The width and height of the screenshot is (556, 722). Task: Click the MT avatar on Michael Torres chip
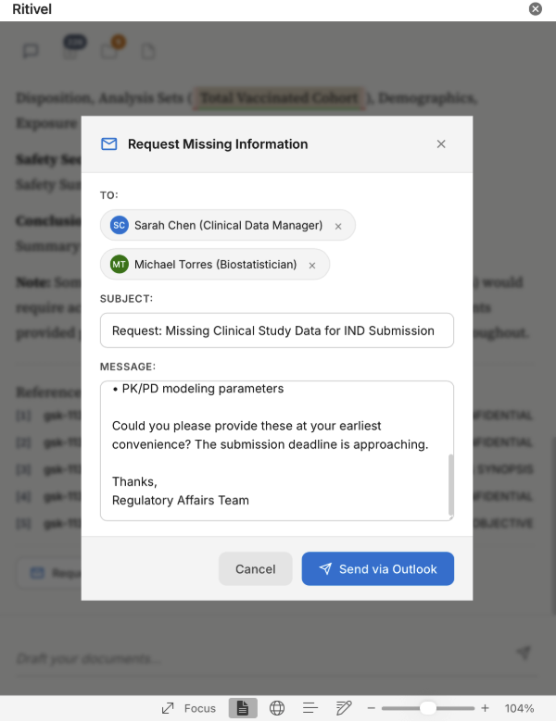click(119, 265)
